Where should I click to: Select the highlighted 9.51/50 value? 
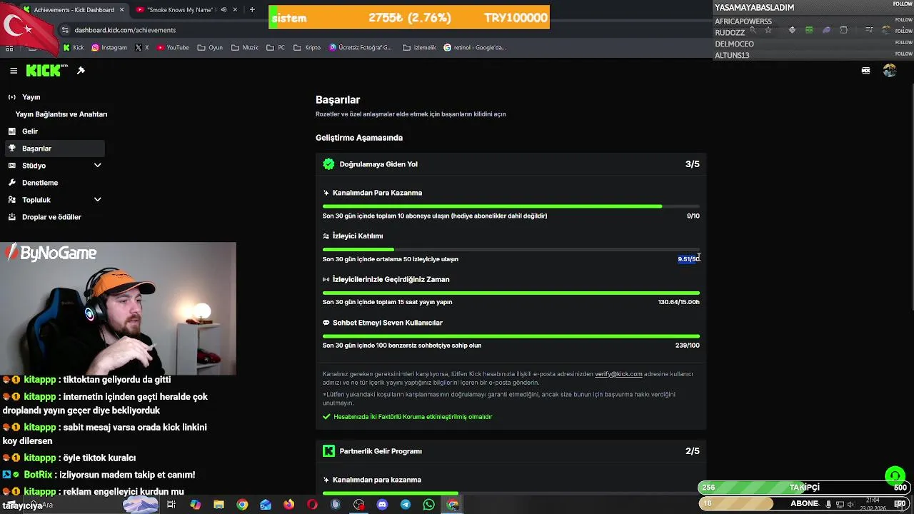[688, 259]
